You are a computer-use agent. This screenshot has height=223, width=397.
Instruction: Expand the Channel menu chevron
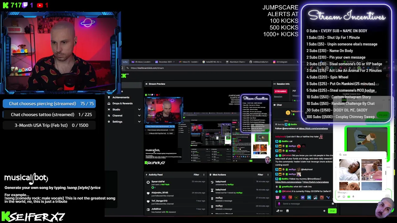(139, 116)
